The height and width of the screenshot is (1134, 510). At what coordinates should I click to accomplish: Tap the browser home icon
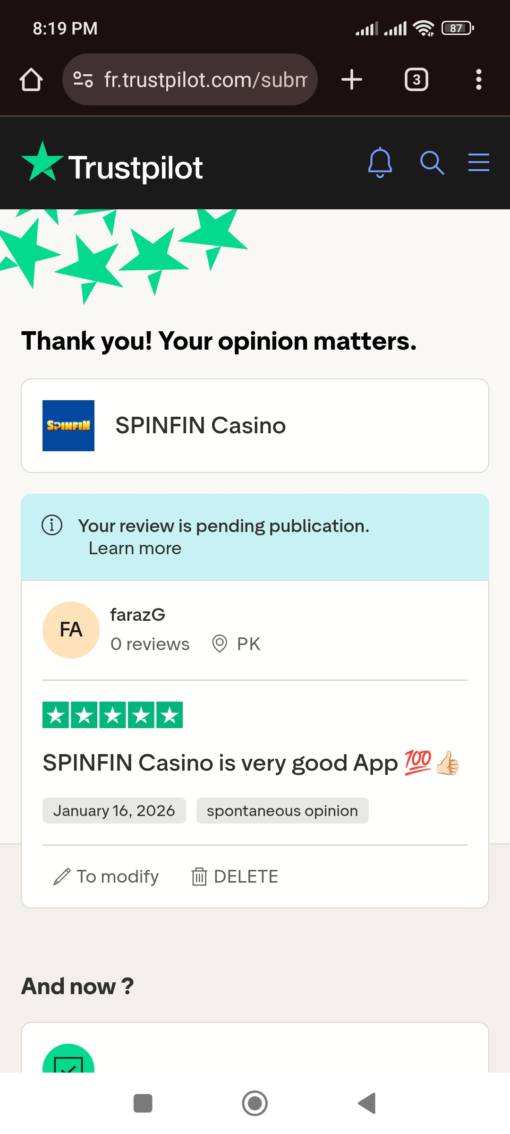coord(31,79)
